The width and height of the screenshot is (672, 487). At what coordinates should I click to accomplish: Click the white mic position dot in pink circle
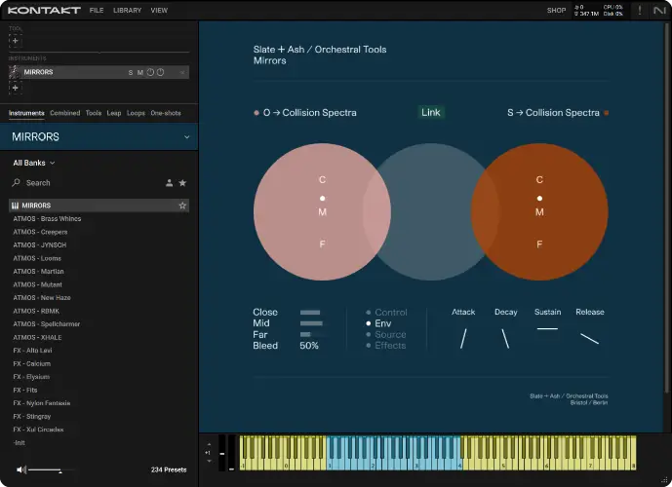[x=322, y=198]
